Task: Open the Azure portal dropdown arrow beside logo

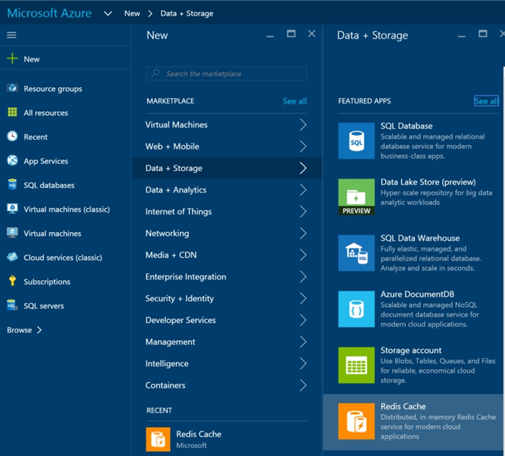Action: coord(108,14)
